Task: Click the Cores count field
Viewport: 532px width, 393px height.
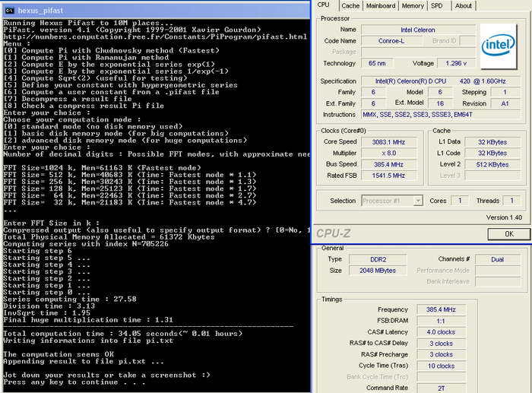Action: coord(460,201)
